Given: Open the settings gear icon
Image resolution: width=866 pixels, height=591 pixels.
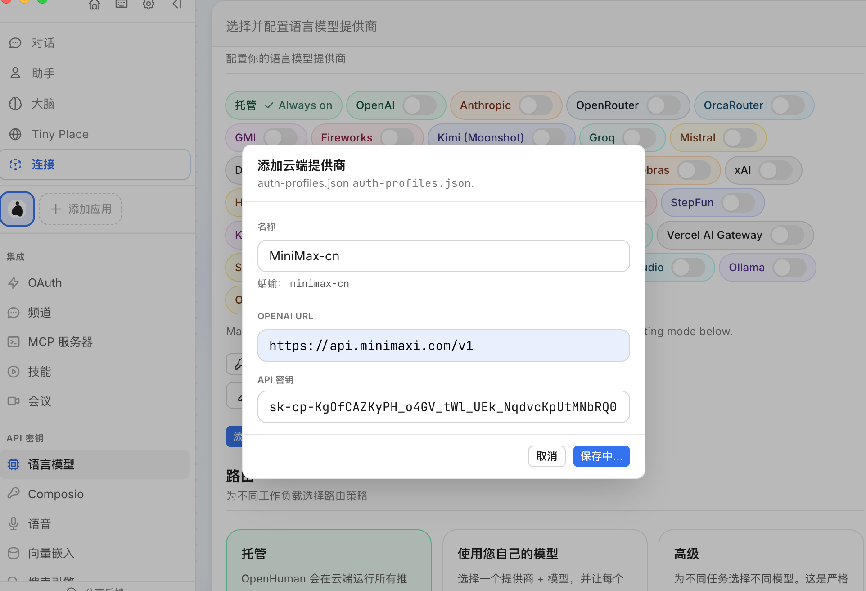Looking at the screenshot, I should tap(149, 5).
